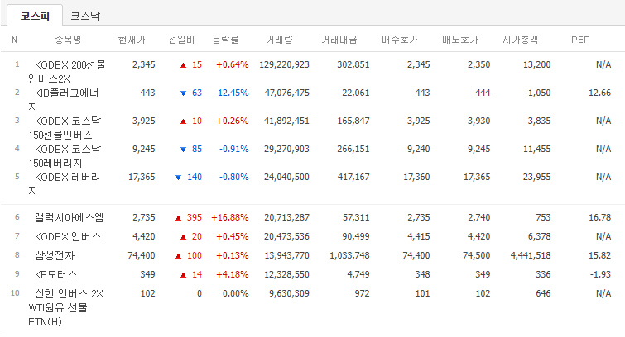This screenshot has width=625, height=337.
Task: Select the 0.00% change value
Action: [236, 293]
